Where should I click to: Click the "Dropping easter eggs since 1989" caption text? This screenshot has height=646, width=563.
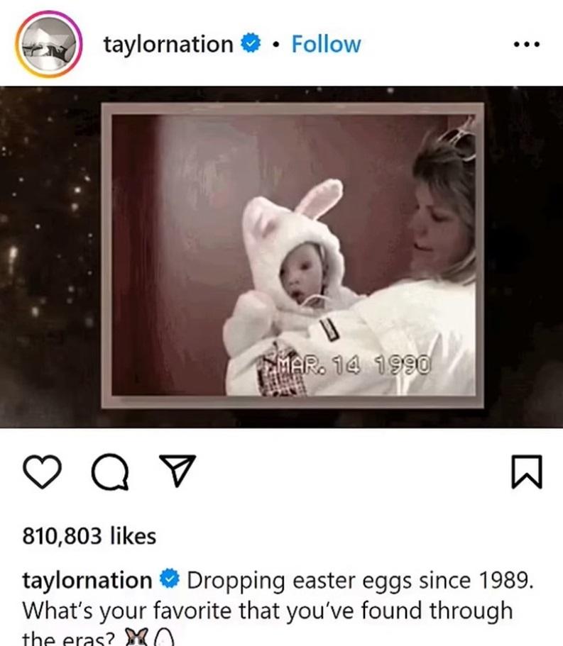(x=358, y=580)
